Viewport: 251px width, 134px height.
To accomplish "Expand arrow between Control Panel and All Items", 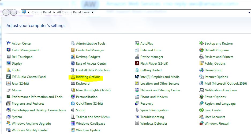I will point(54,12).
